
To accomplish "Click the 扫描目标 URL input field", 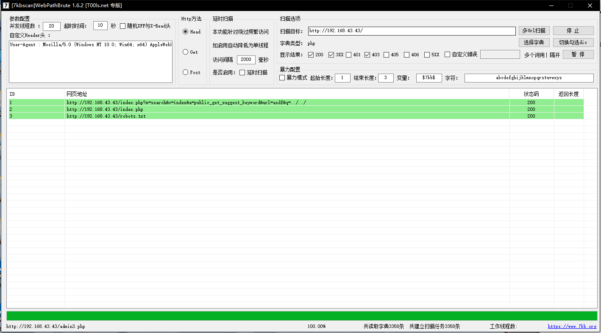I will coord(412,31).
